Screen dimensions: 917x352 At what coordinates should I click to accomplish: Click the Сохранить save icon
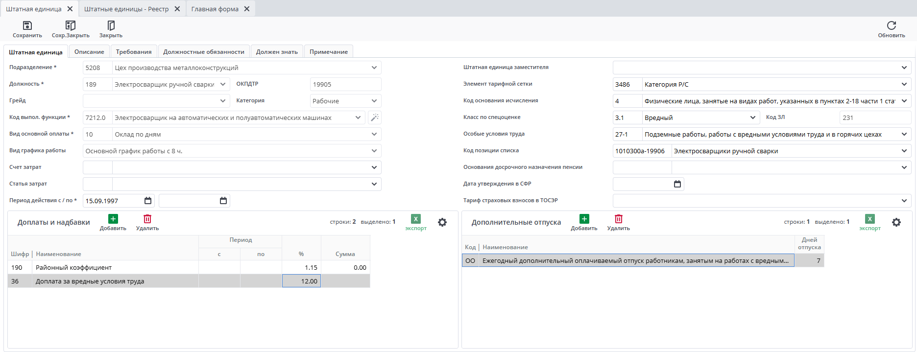coord(27,25)
